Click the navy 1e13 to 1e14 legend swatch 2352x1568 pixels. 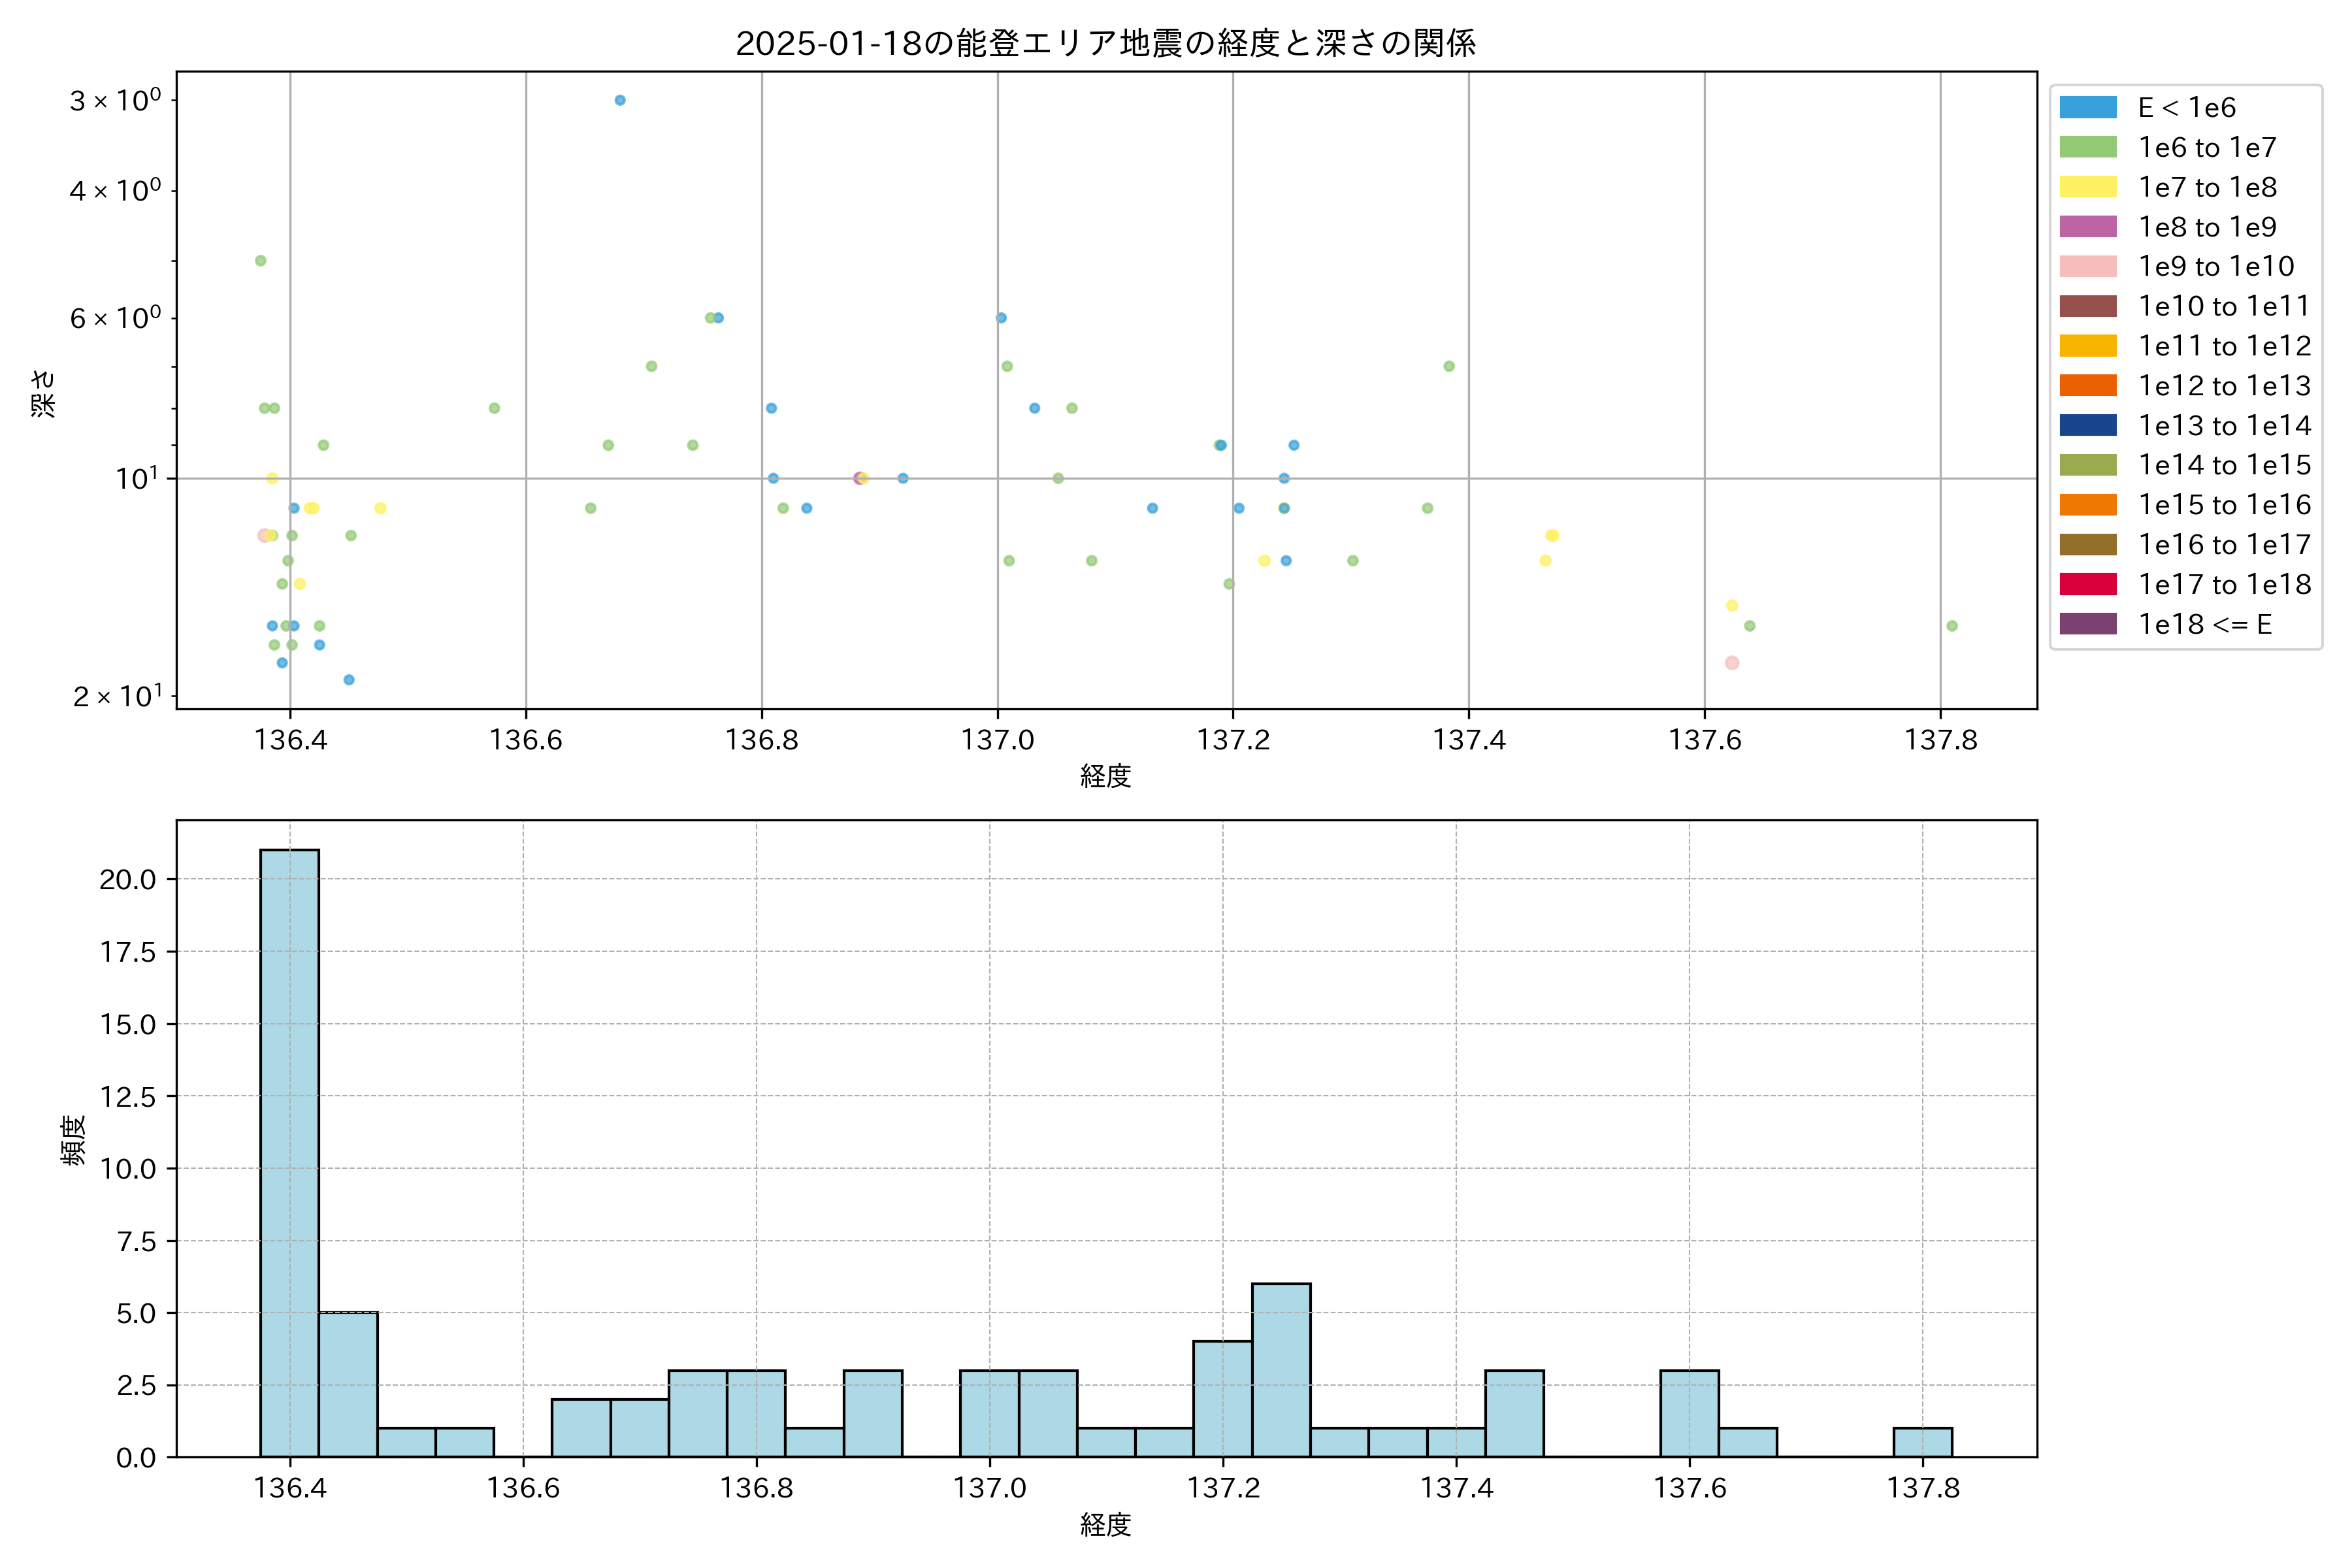coord(2087,425)
